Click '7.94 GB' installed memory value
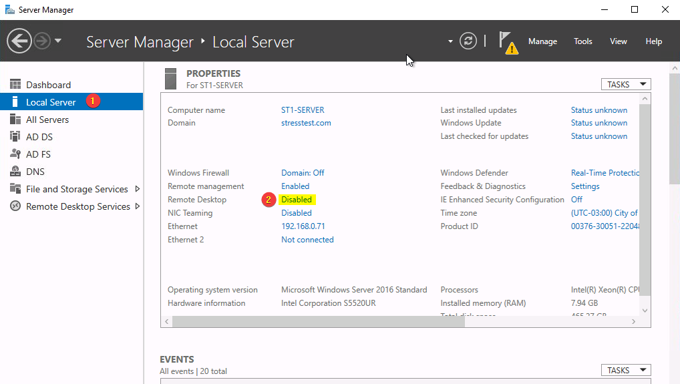 point(584,303)
